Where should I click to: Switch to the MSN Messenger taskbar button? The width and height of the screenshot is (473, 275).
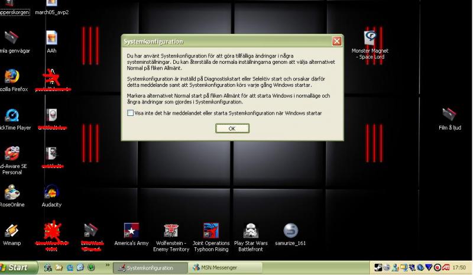coord(225,267)
